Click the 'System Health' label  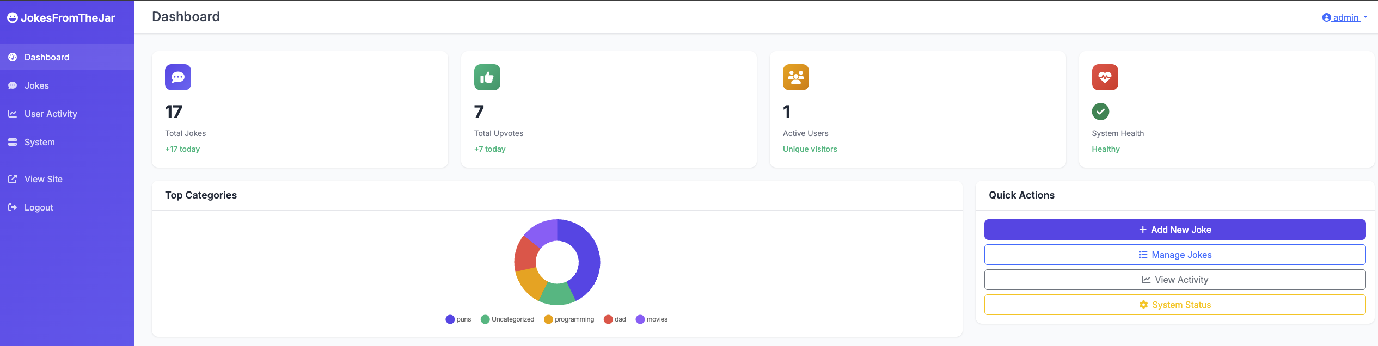pos(1117,133)
